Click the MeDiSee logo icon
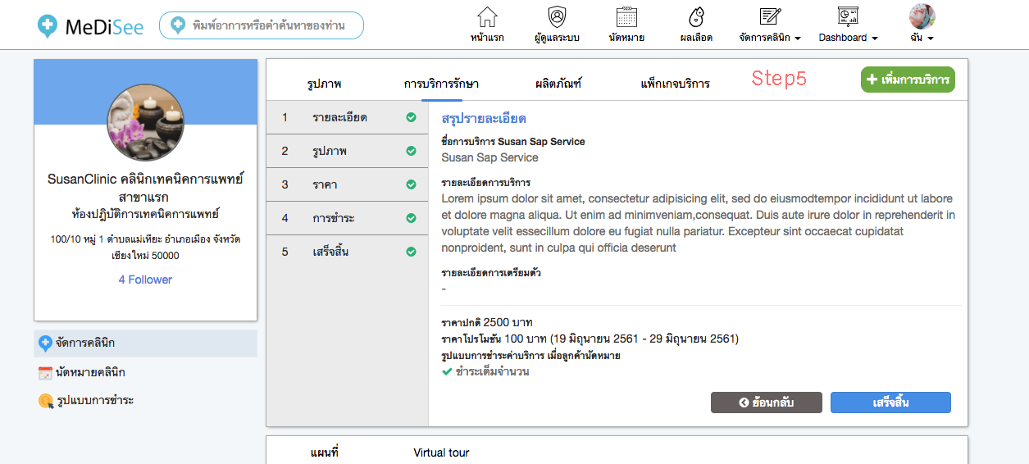The height and width of the screenshot is (464, 1029). pos(48,26)
